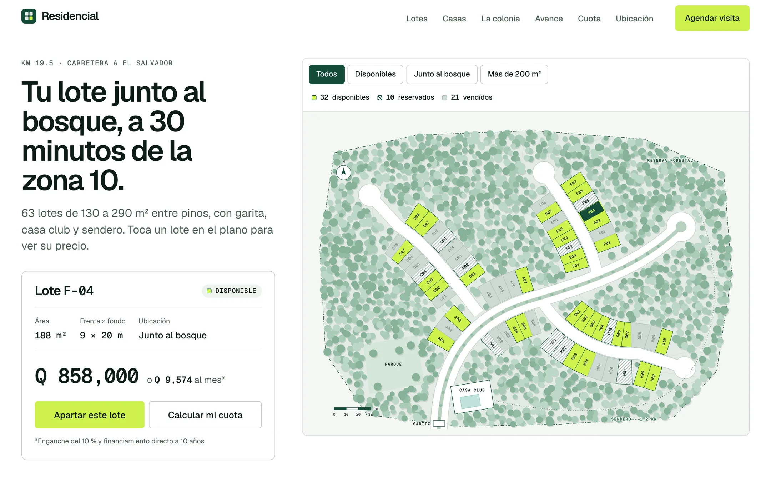Show all lots with Todos filter
This screenshot has width=771, height=482.
click(327, 74)
